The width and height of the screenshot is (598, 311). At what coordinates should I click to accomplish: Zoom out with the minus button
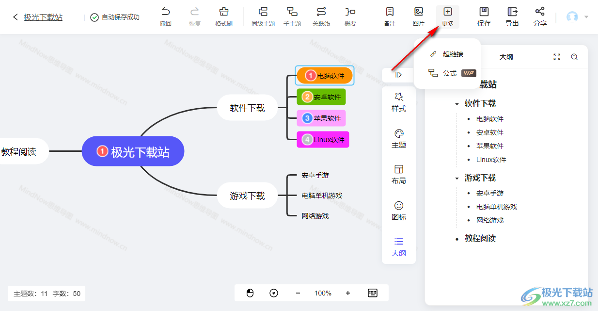click(298, 293)
